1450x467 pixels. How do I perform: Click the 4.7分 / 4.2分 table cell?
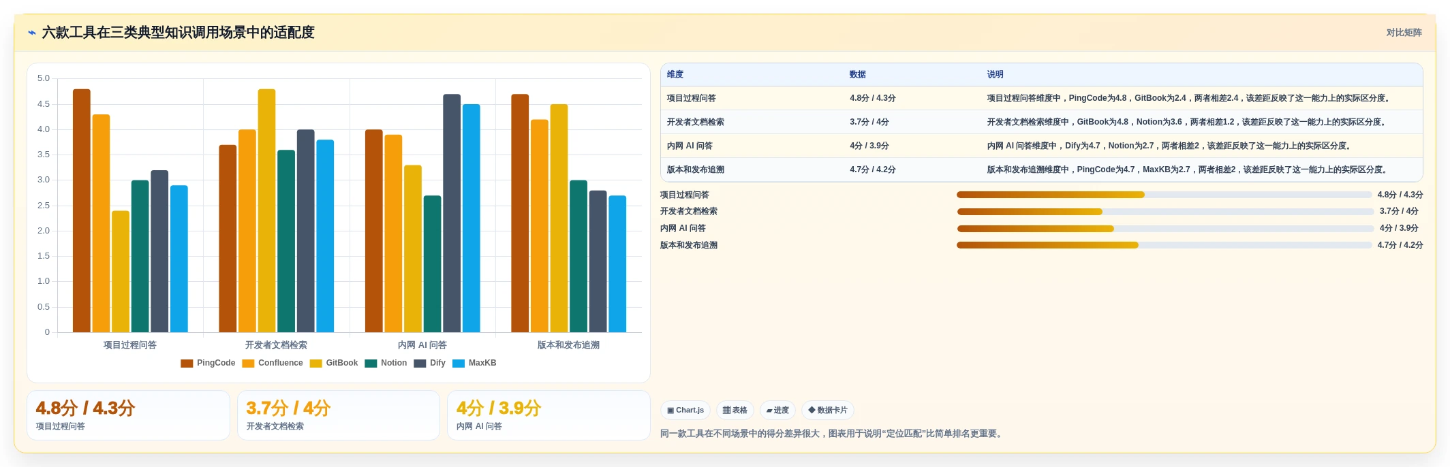[x=873, y=170]
